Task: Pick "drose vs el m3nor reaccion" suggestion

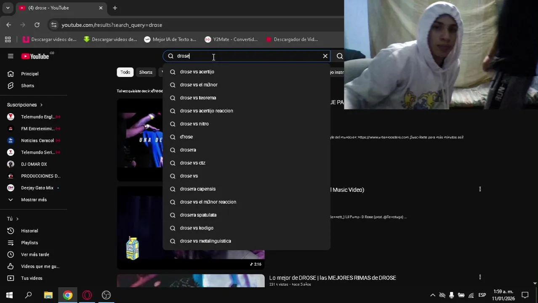Action: (246, 202)
